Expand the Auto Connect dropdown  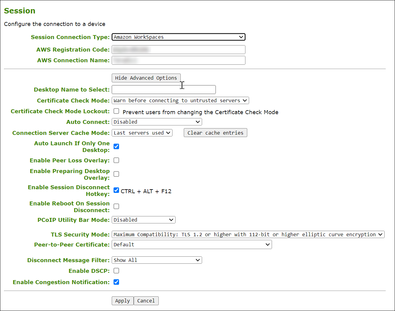click(x=157, y=122)
